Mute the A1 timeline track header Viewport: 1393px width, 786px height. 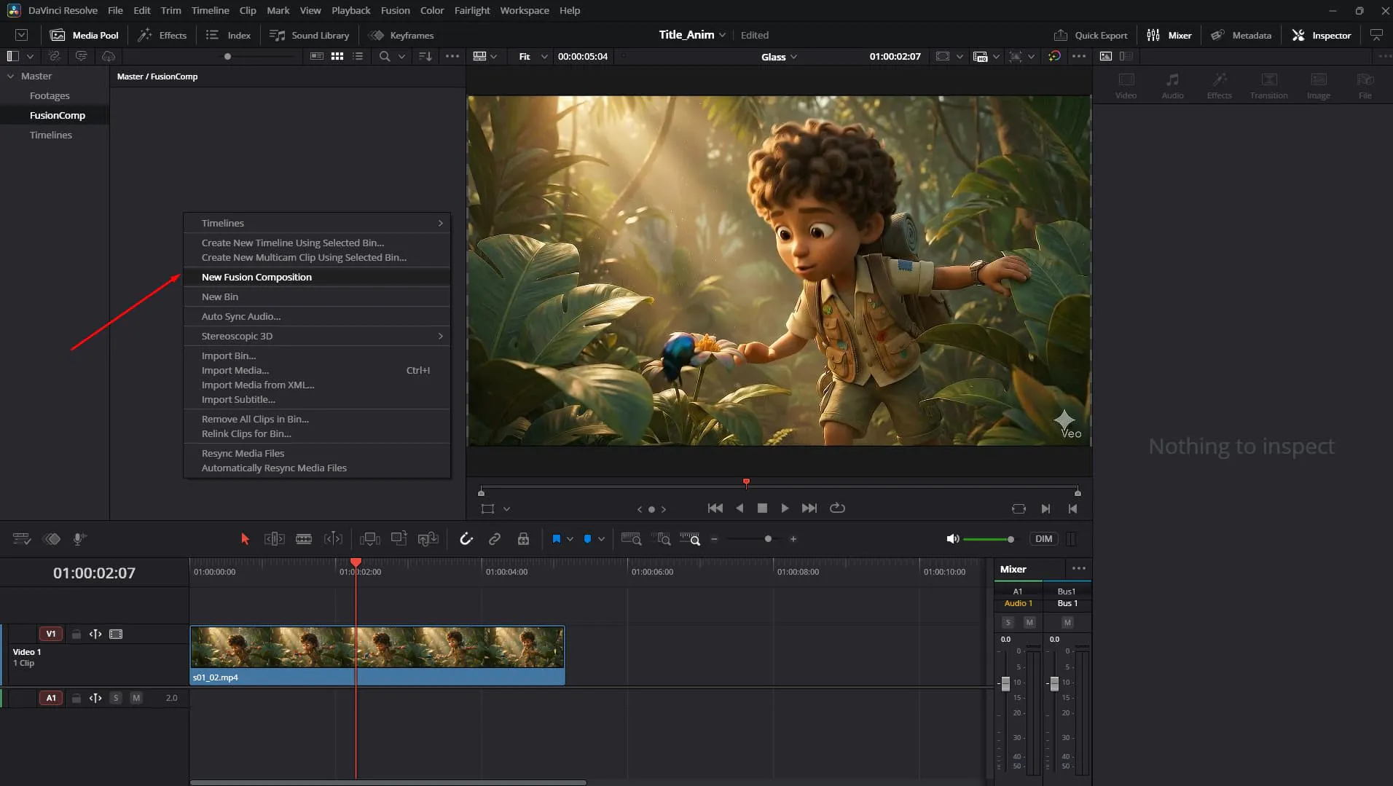(136, 698)
